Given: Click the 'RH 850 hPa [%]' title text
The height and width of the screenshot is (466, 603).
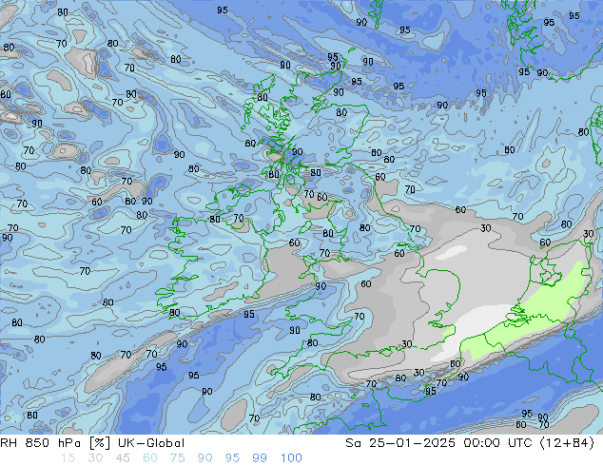Looking at the screenshot, I should coord(55,443).
